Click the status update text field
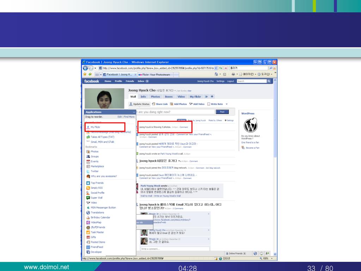 click(176, 112)
